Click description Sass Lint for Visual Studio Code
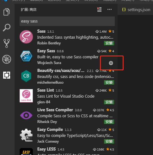The width and height of the screenshot is (153, 155). 66,96
